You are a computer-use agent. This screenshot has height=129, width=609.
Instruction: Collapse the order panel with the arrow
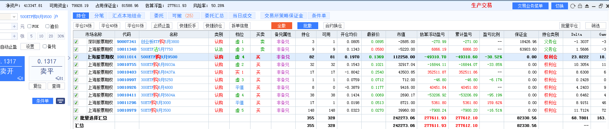(69, 58)
